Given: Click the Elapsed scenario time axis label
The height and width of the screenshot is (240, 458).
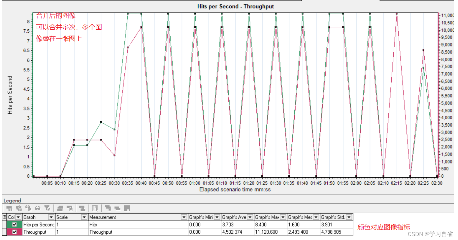Looking at the screenshot, I should tap(235, 190).
